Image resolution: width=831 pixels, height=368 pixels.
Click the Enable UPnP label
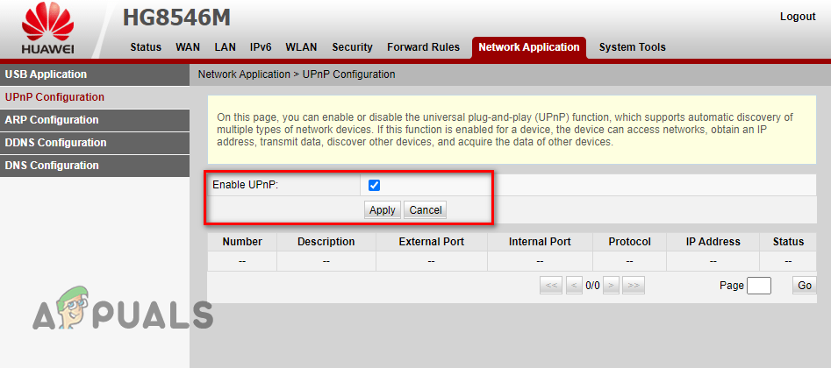(246, 185)
